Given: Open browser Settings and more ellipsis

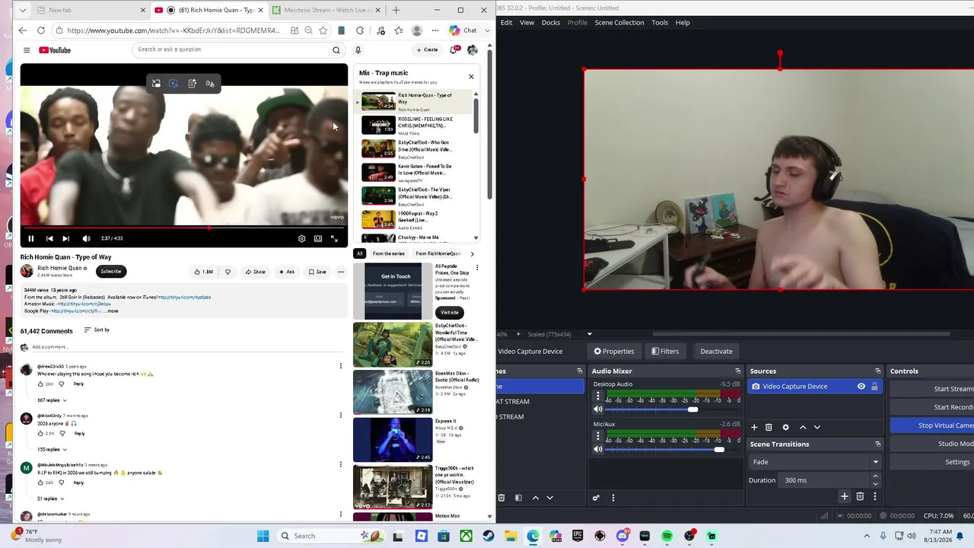Looking at the screenshot, I should coord(435,30).
